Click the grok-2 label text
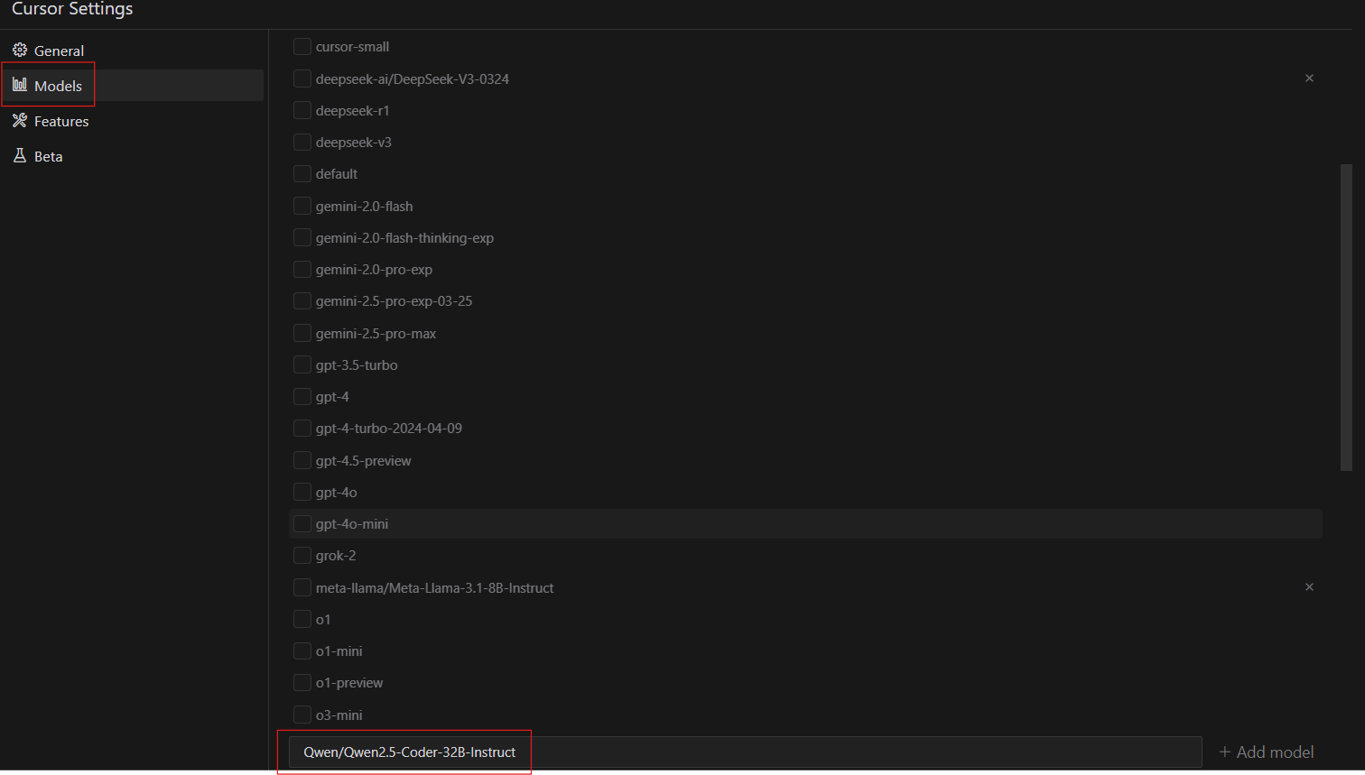This screenshot has width=1365, height=775. 336,556
